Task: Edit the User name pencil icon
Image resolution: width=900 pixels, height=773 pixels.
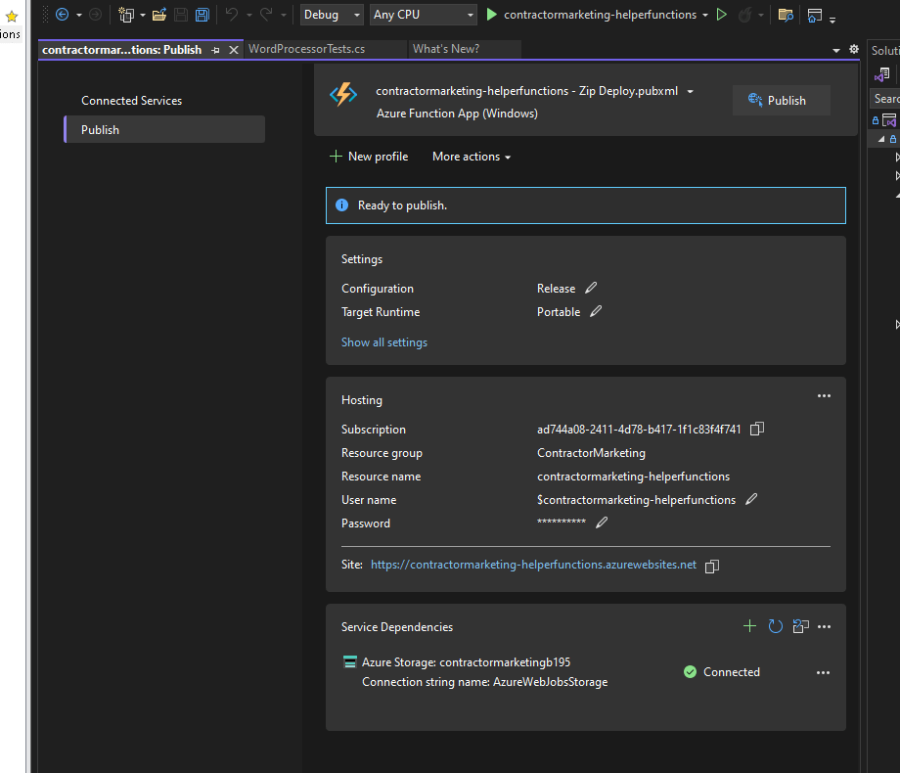Action: click(750, 499)
